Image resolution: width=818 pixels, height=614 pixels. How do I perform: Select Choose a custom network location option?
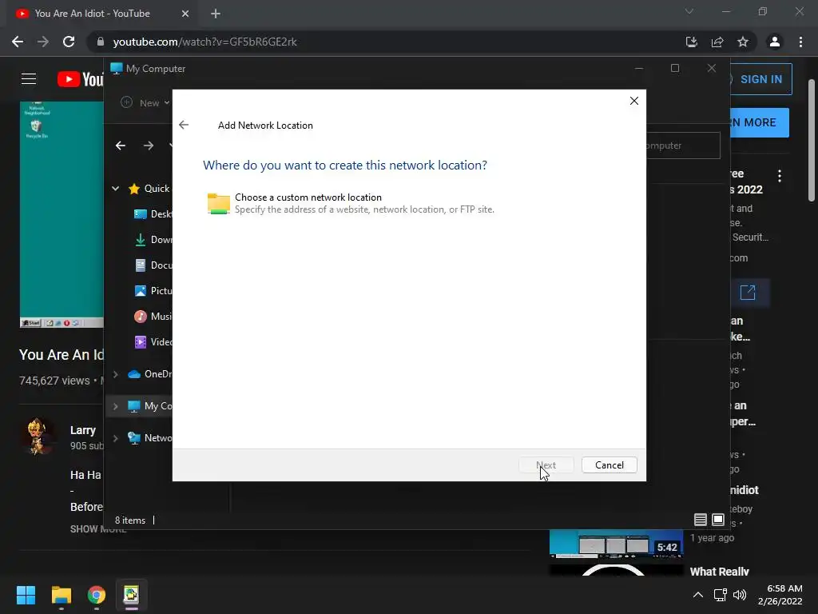(x=351, y=203)
